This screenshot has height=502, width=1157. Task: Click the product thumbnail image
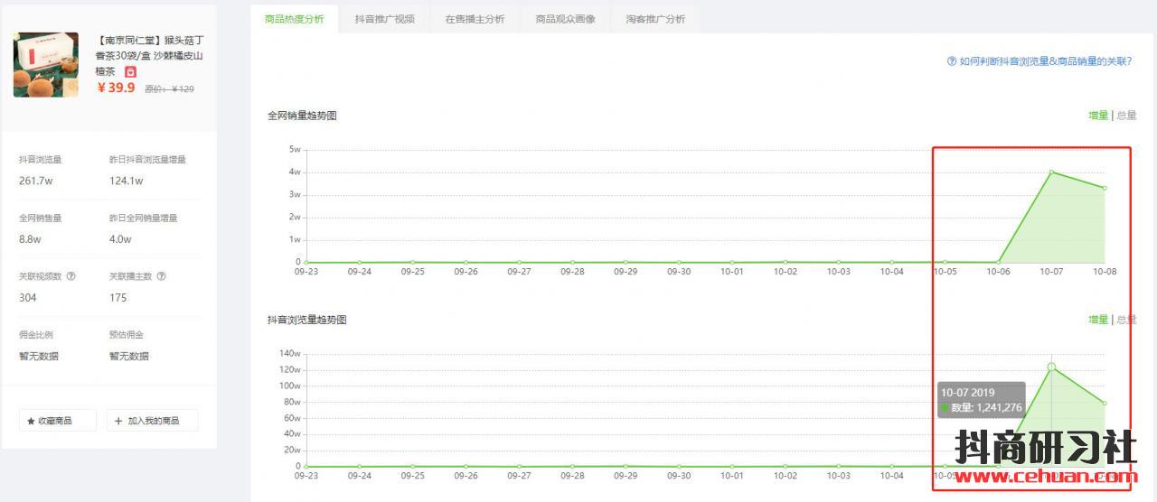point(45,65)
